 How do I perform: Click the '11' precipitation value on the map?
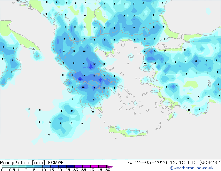73,75
